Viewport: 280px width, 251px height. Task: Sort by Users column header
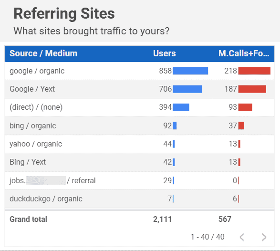tap(164, 53)
